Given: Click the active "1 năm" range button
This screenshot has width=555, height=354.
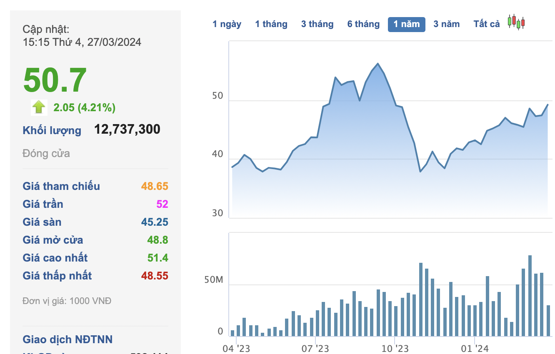Looking at the screenshot, I should (x=406, y=25).
